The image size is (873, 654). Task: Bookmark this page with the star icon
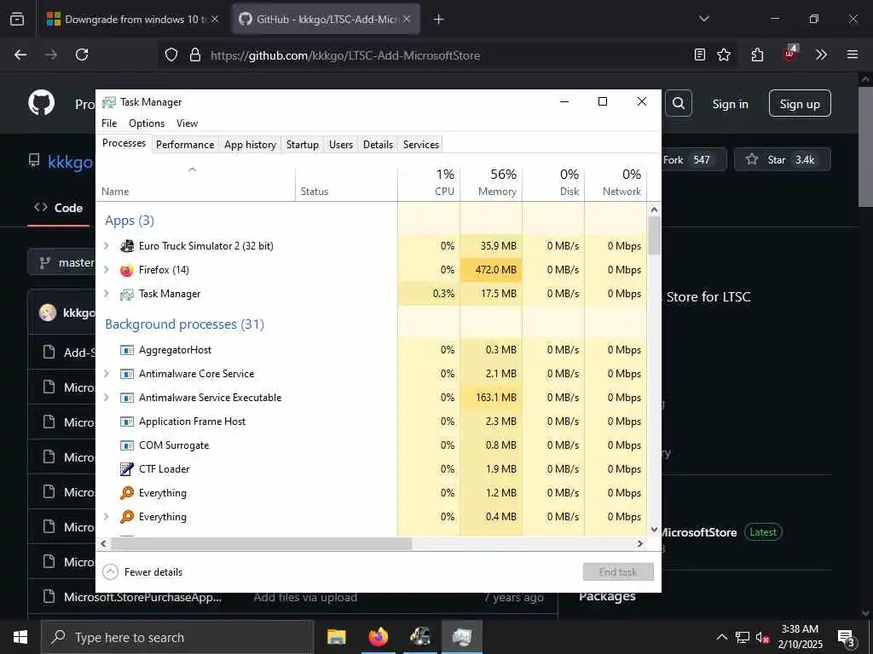tap(724, 54)
